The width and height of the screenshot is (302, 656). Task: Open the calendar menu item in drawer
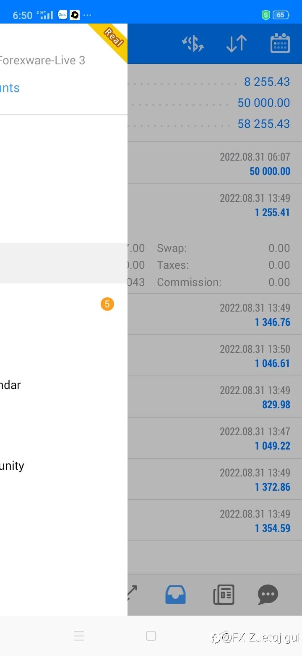pos(10,385)
